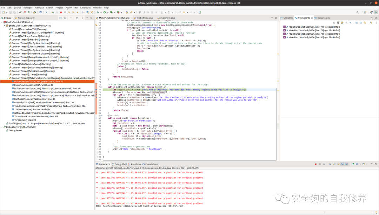Click the green Run launch icon
The image size is (379, 215).
tap(105, 12)
